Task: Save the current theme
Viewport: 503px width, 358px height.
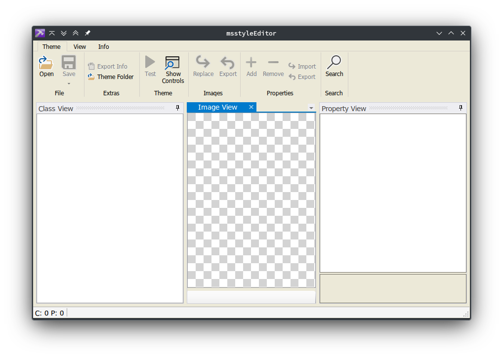Action: point(68,64)
